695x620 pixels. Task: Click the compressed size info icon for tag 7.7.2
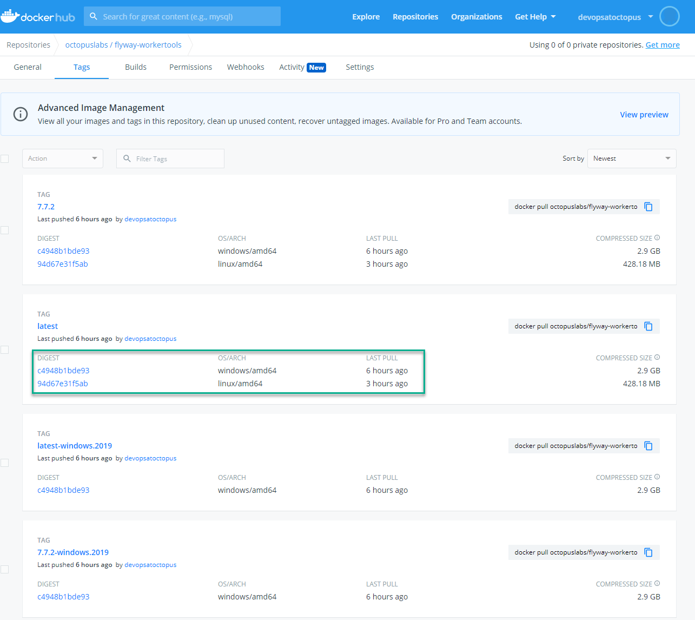[657, 237]
